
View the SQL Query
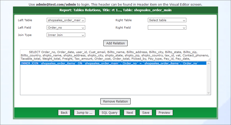[x=109, y=112]
